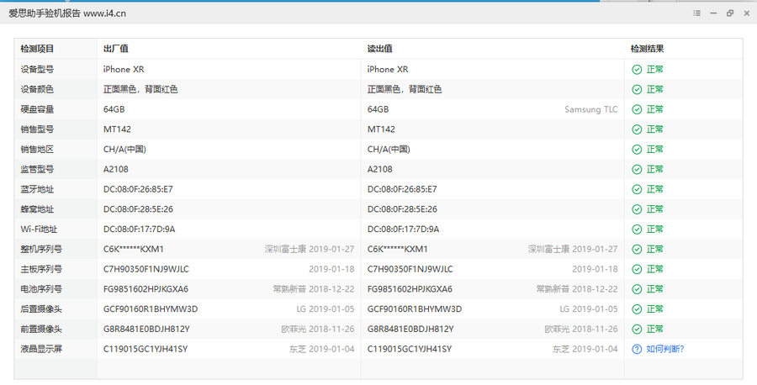Click the green check icon in 硬盘容量 row
Screen dimensions: 757x385
coord(637,109)
